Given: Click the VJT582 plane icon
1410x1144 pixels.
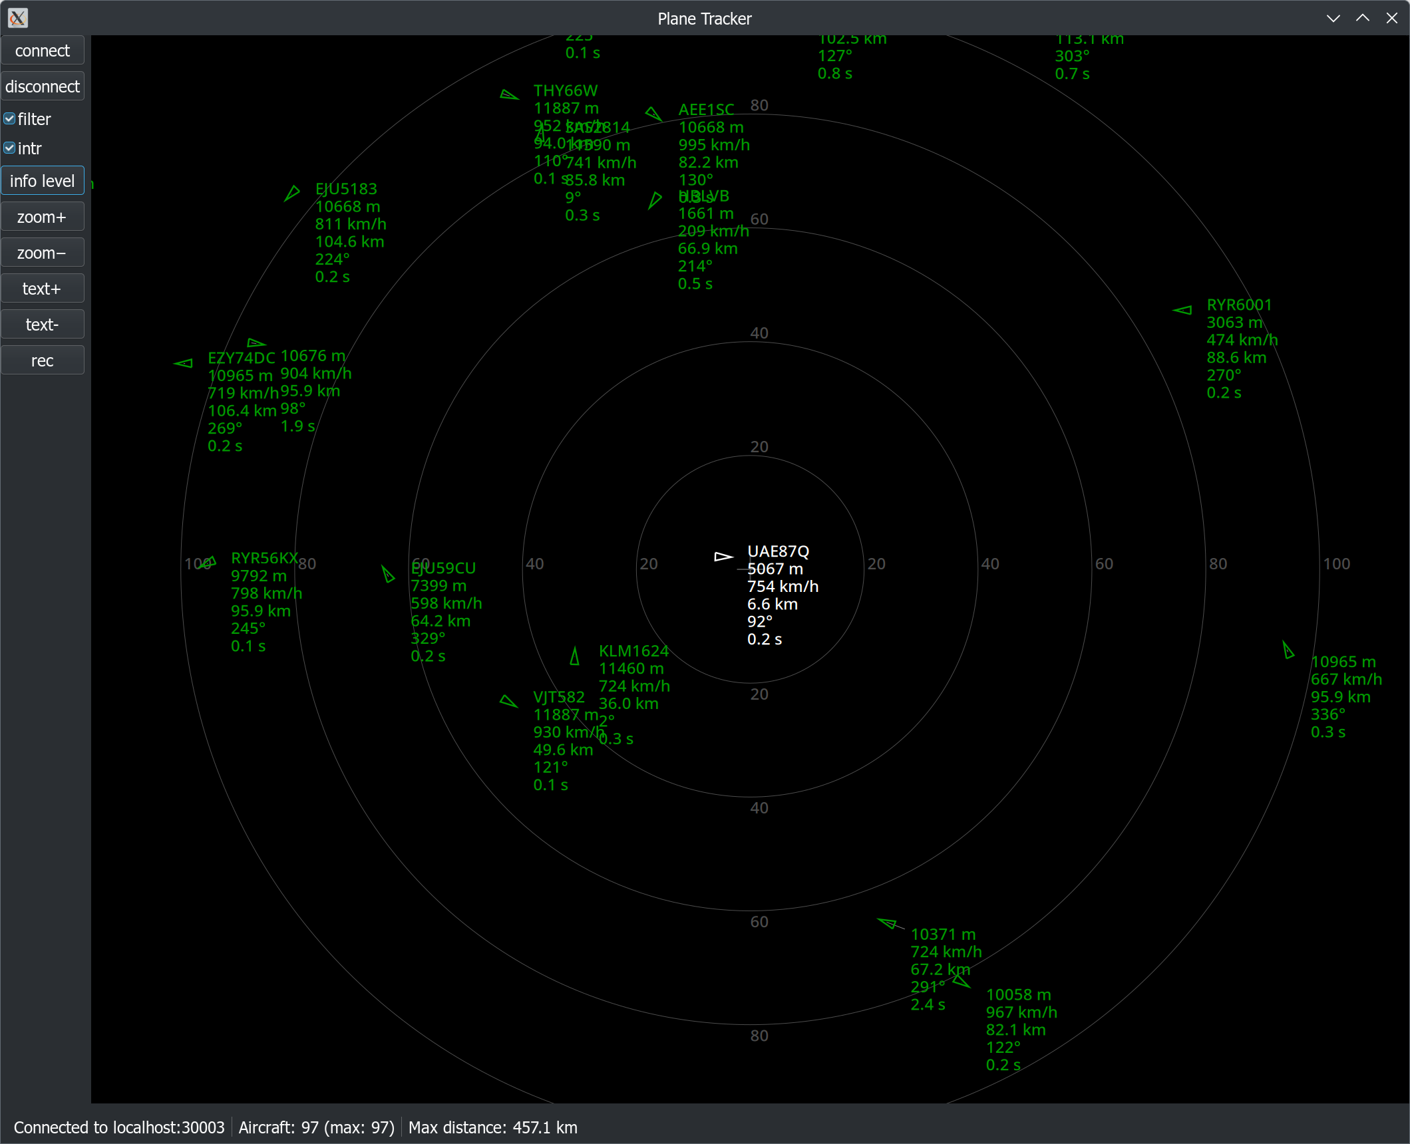Looking at the screenshot, I should pos(508,701).
